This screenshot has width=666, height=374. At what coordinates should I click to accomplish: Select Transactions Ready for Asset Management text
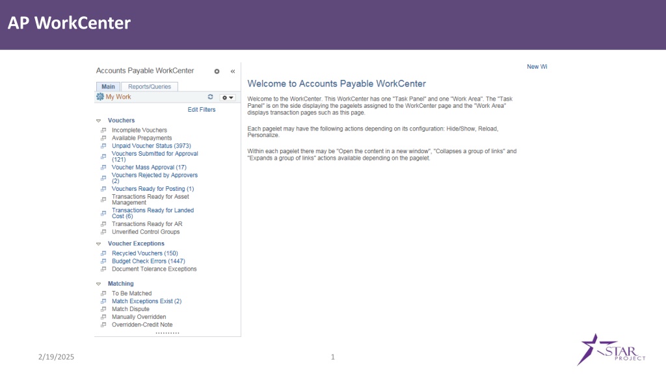[x=150, y=199]
